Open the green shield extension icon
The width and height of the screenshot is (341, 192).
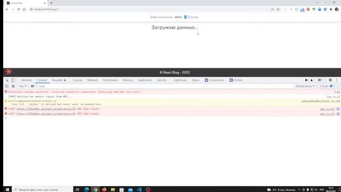click(314, 10)
